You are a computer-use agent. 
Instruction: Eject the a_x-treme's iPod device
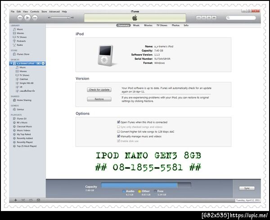(43, 63)
